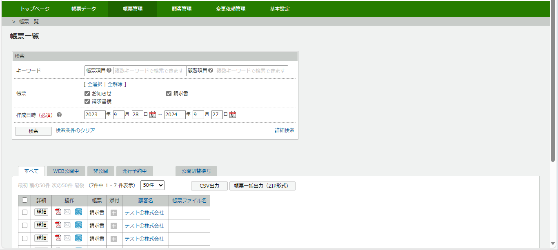
Task: Click the blue web icon in the first row
Action: click(78, 212)
